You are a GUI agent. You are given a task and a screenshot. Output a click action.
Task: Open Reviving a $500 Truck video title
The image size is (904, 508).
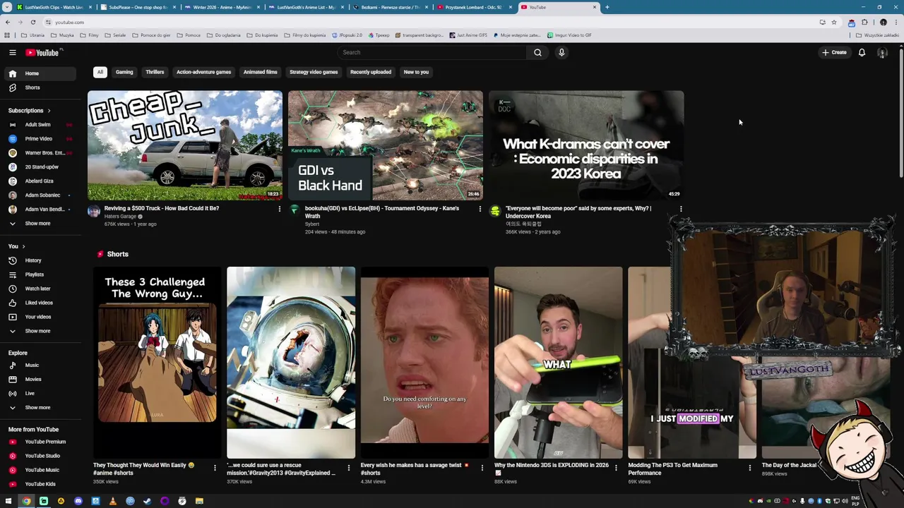tap(162, 208)
